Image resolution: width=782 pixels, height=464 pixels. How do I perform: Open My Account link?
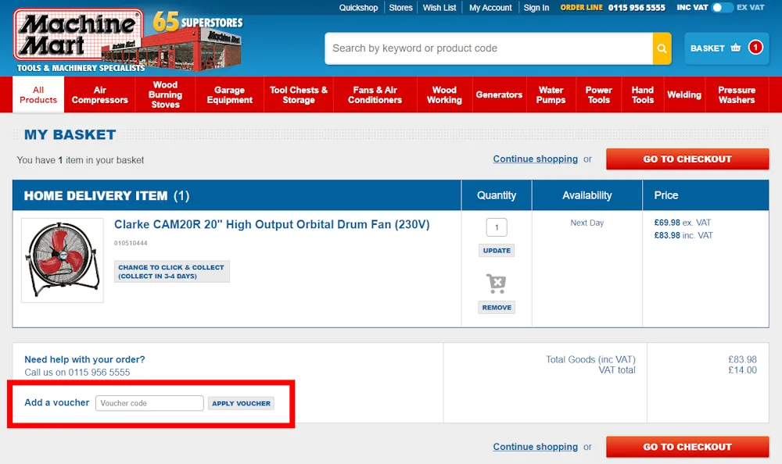[490, 8]
